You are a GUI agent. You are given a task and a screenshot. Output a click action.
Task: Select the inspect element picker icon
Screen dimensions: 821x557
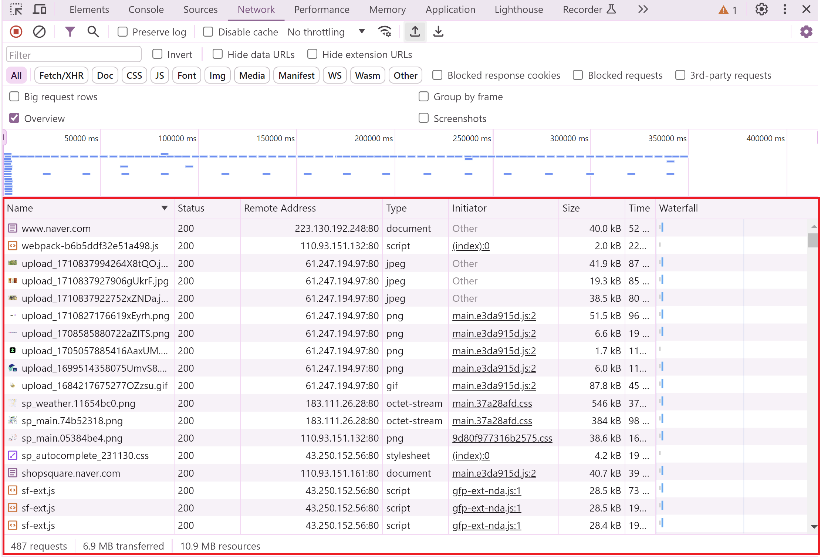16,9
